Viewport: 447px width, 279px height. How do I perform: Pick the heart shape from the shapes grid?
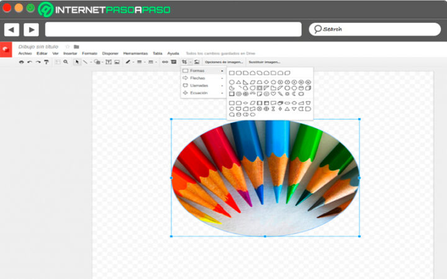tap(273, 94)
